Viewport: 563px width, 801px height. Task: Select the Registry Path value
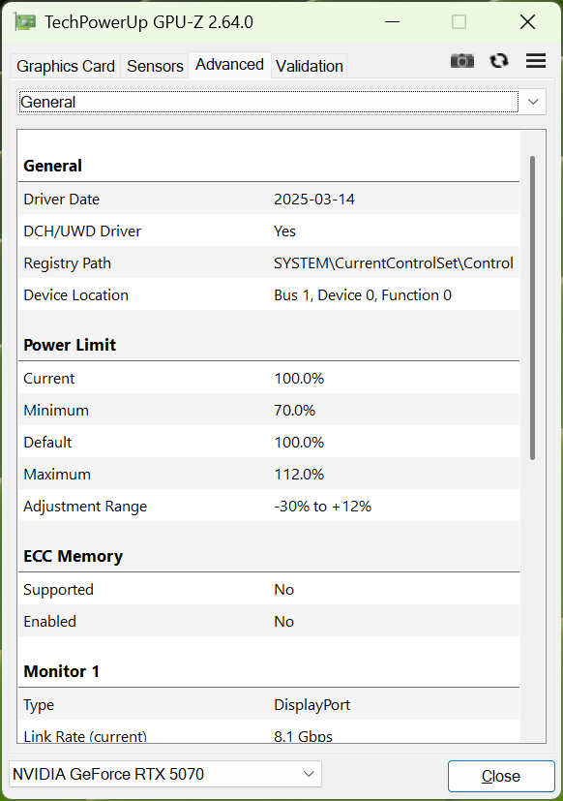[x=393, y=263]
